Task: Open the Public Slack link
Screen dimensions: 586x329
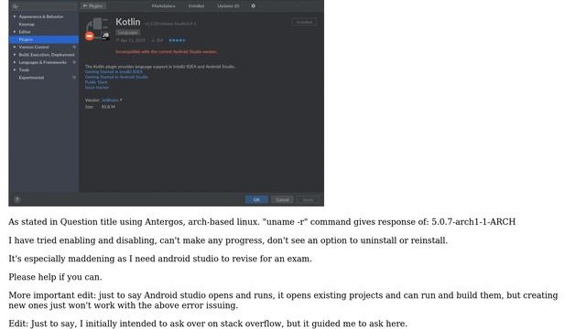Action: click(96, 82)
